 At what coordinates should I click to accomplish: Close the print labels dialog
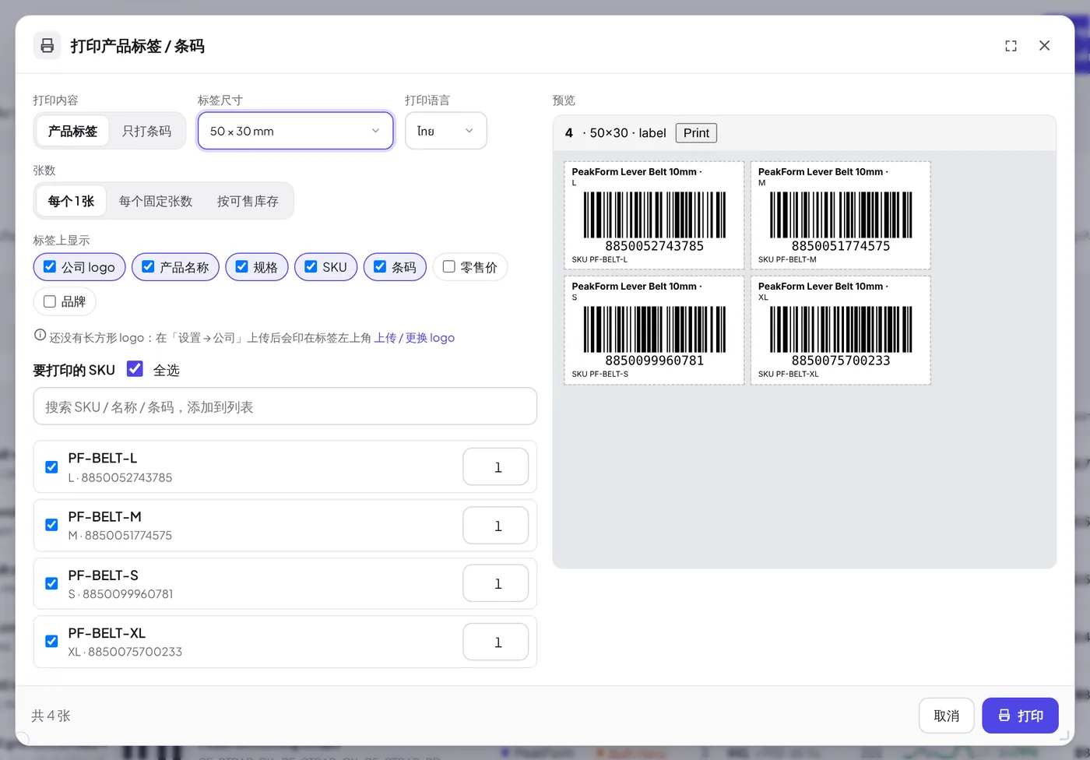[x=1044, y=46]
